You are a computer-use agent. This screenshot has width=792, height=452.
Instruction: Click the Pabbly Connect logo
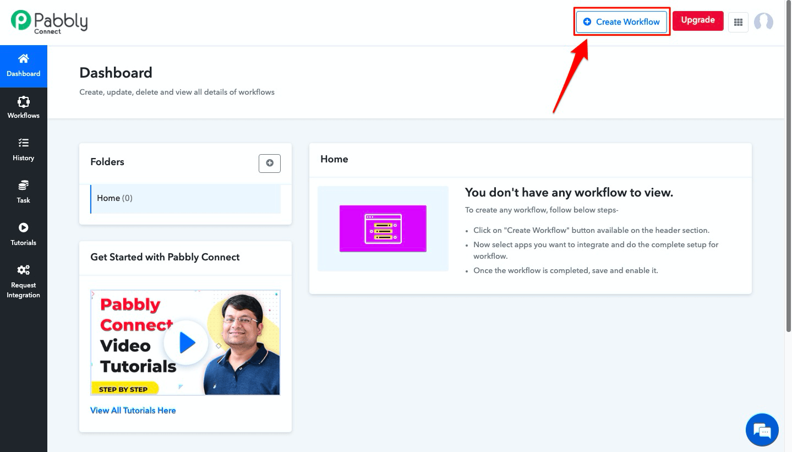tap(49, 22)
